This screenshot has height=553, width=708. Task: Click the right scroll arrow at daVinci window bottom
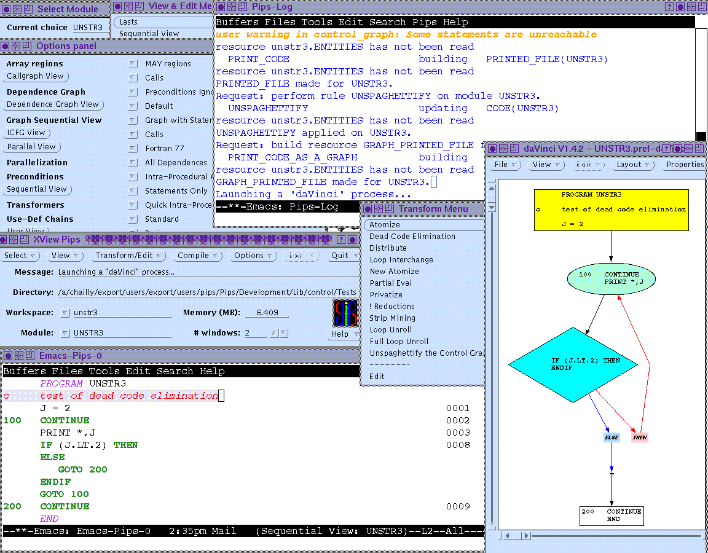(526, 536)
